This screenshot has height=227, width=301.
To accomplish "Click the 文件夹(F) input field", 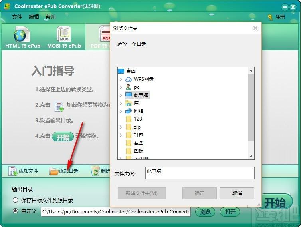I will click(200, 173).
